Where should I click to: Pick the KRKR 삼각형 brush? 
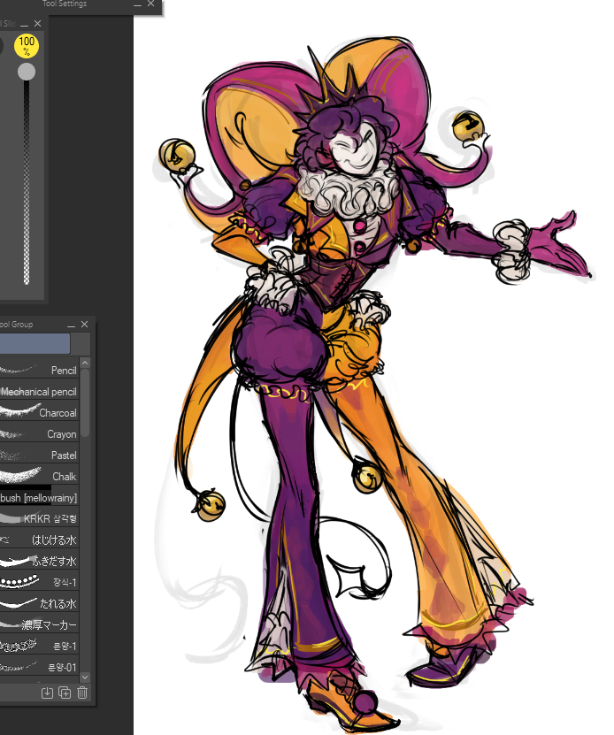tap(39, 518)
